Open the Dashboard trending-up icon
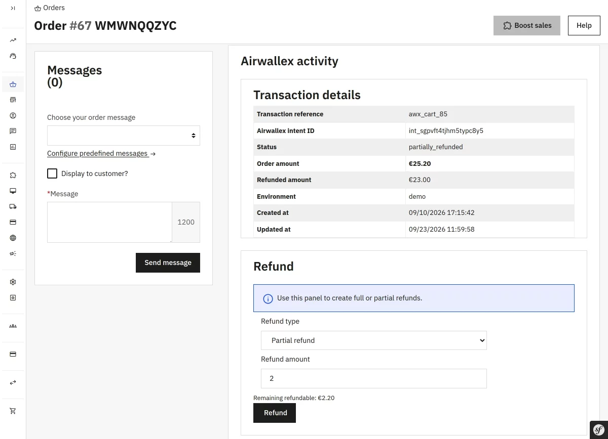608x439 pixels. [13, 40]
